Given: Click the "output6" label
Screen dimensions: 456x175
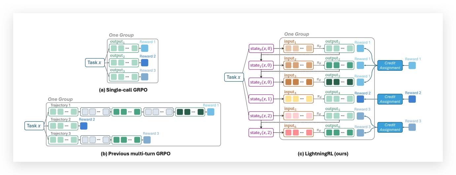Looking at the screenshot, I should (333, 126).
